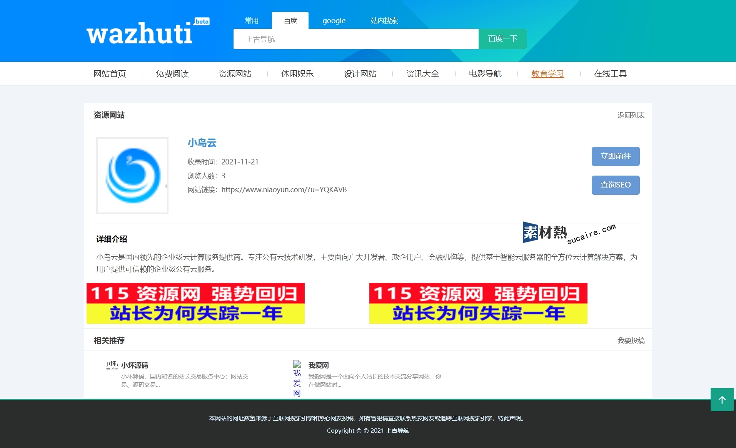Switch to the 常用 search tab
The image size is (736, 448).
(x=252, y=21)
